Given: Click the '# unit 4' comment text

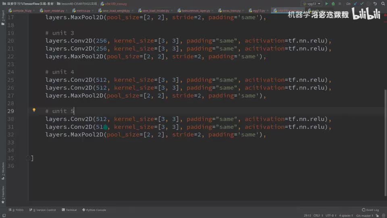Looking at the screenshot, I should [x=60, y=72].
